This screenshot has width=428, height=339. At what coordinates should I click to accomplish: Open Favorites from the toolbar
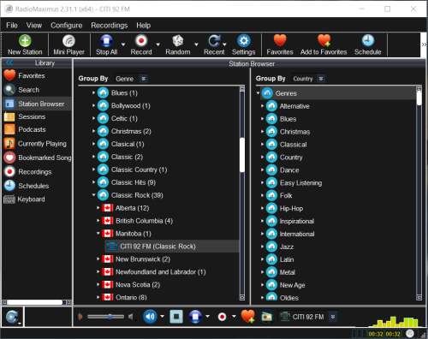[x=280, y=45]
